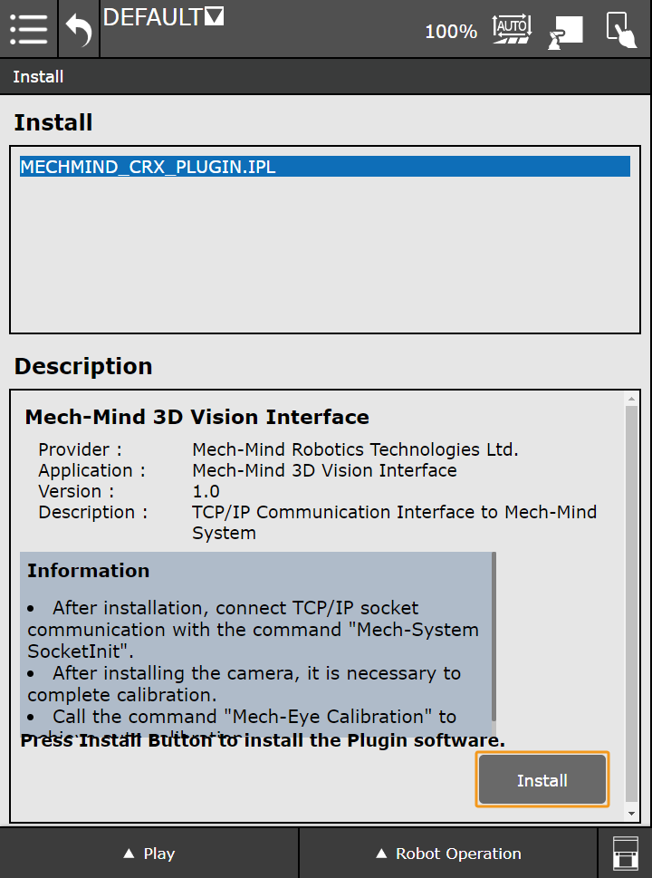Click the Information box scrollbar
The width and height of the screenshot is (652, 878).
tap(494, 634)
